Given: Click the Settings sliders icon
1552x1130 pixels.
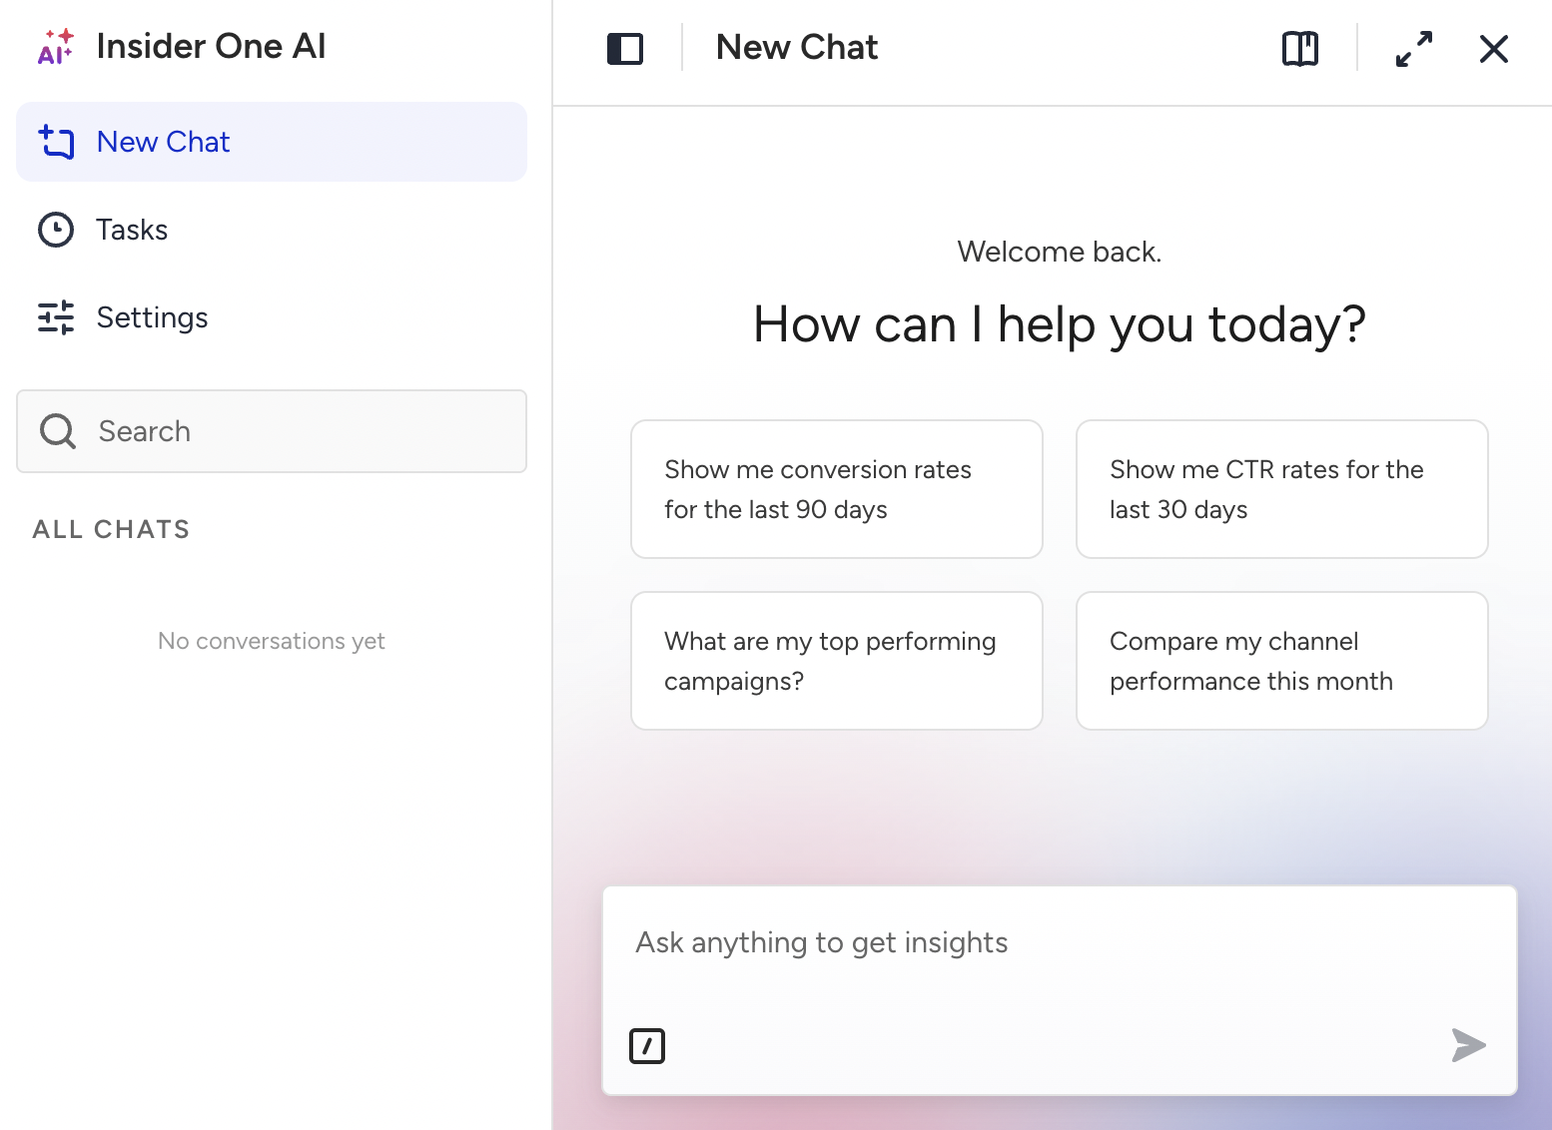Looking at the screenshot, I should pyautogui.click(x=56, y=317).
